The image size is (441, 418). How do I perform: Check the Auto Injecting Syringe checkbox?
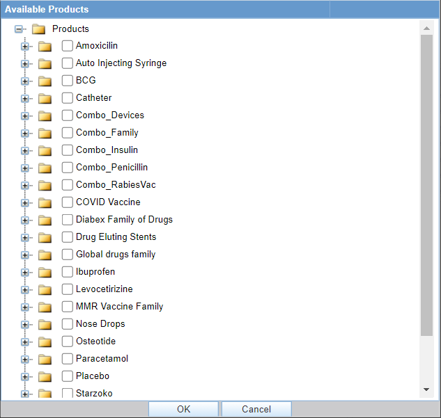tap(67, 63)
